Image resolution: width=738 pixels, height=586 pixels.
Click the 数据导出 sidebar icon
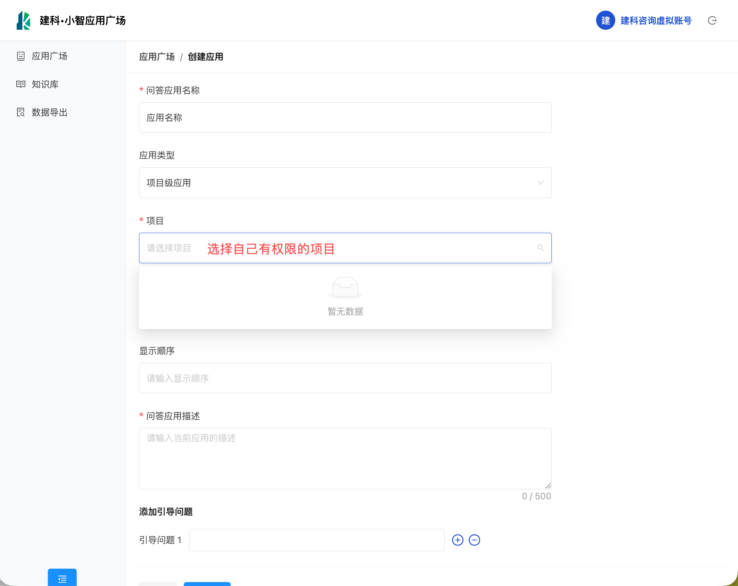tap(21, 112)
